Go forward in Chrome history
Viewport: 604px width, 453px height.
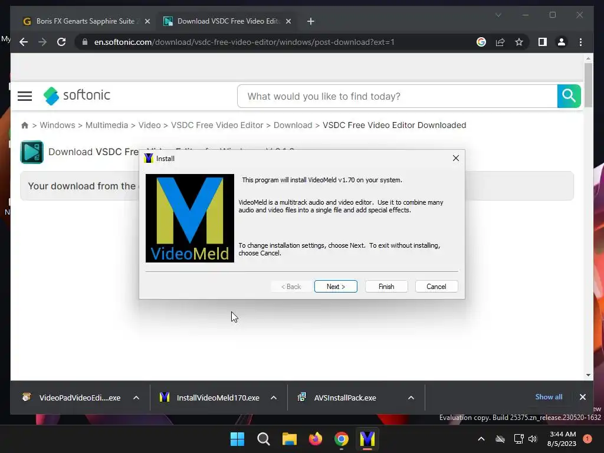[x=42, y=42]
